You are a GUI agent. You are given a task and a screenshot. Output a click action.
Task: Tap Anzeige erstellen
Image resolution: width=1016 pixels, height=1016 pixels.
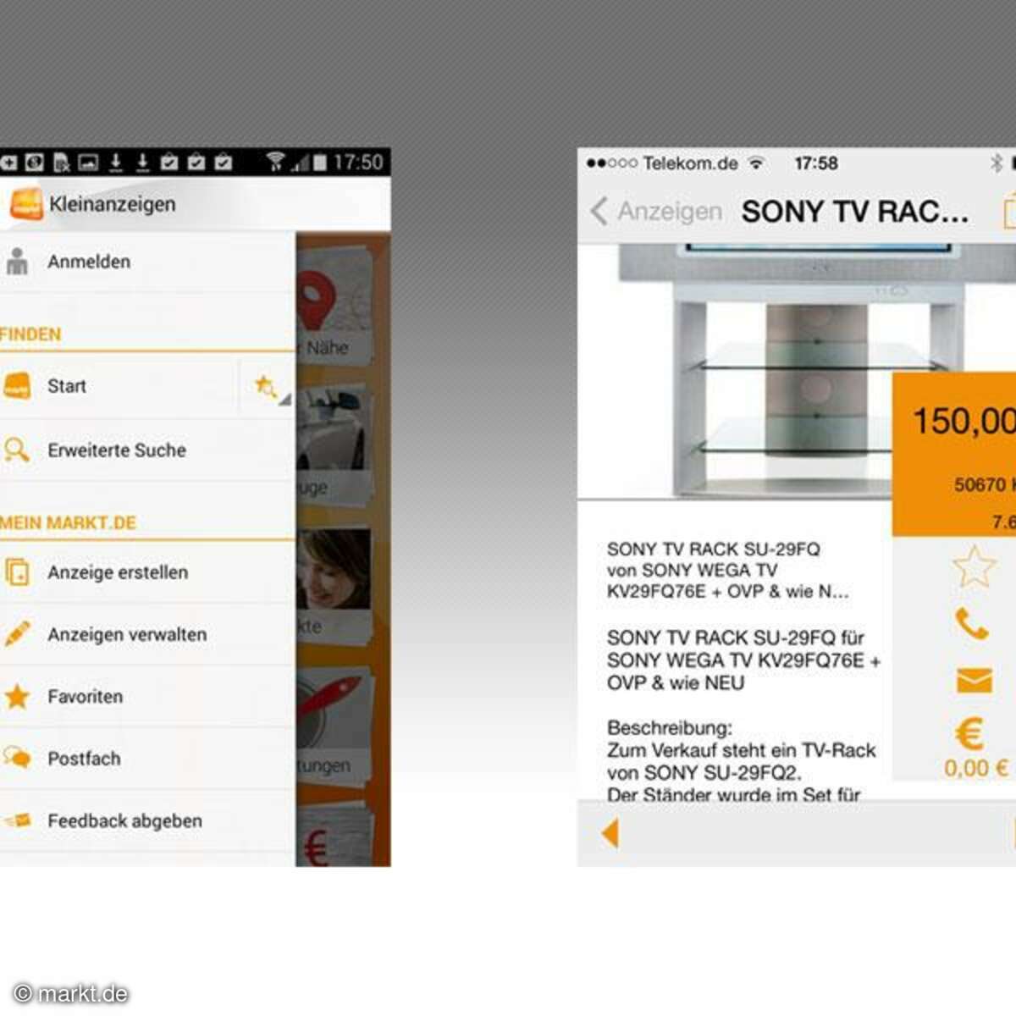pos(117,572)
